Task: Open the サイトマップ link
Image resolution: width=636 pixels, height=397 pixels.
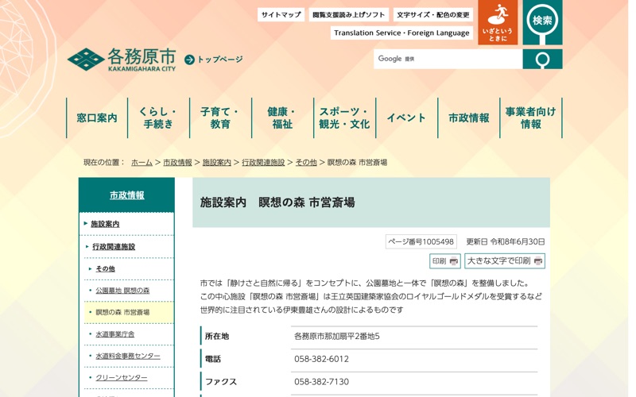Action: coord(281,14)
